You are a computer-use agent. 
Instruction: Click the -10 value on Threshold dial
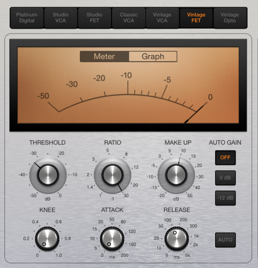click(74, 175)
